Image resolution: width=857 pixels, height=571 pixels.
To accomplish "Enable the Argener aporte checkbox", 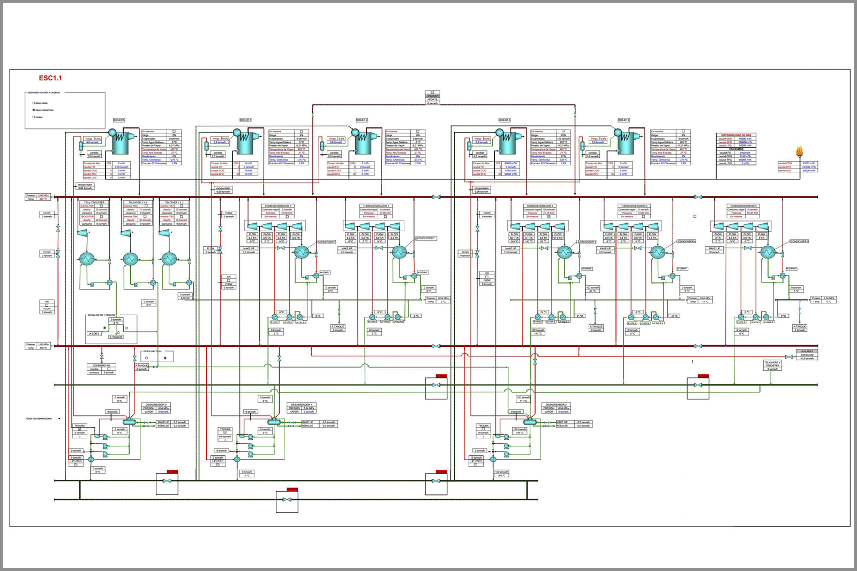I will pyautogui.click(x=432, y=93).
